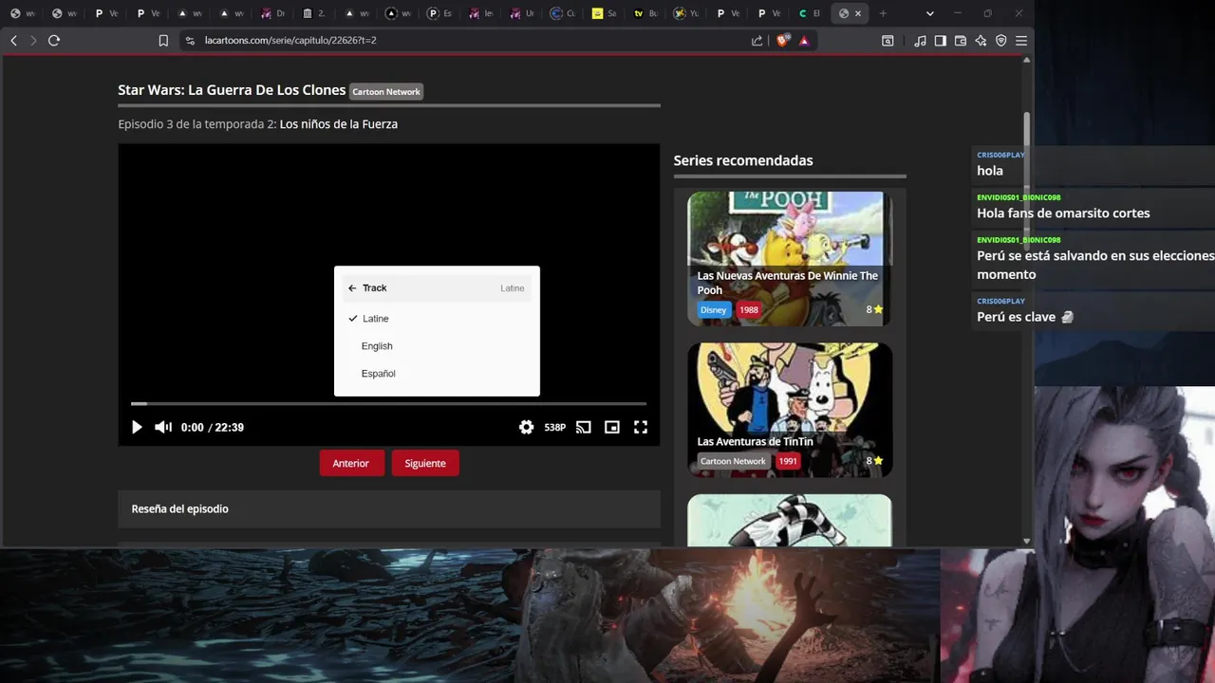Screen dimensions: 1215x683
Task: Open video settings gear icon
Action: [526, 428]
